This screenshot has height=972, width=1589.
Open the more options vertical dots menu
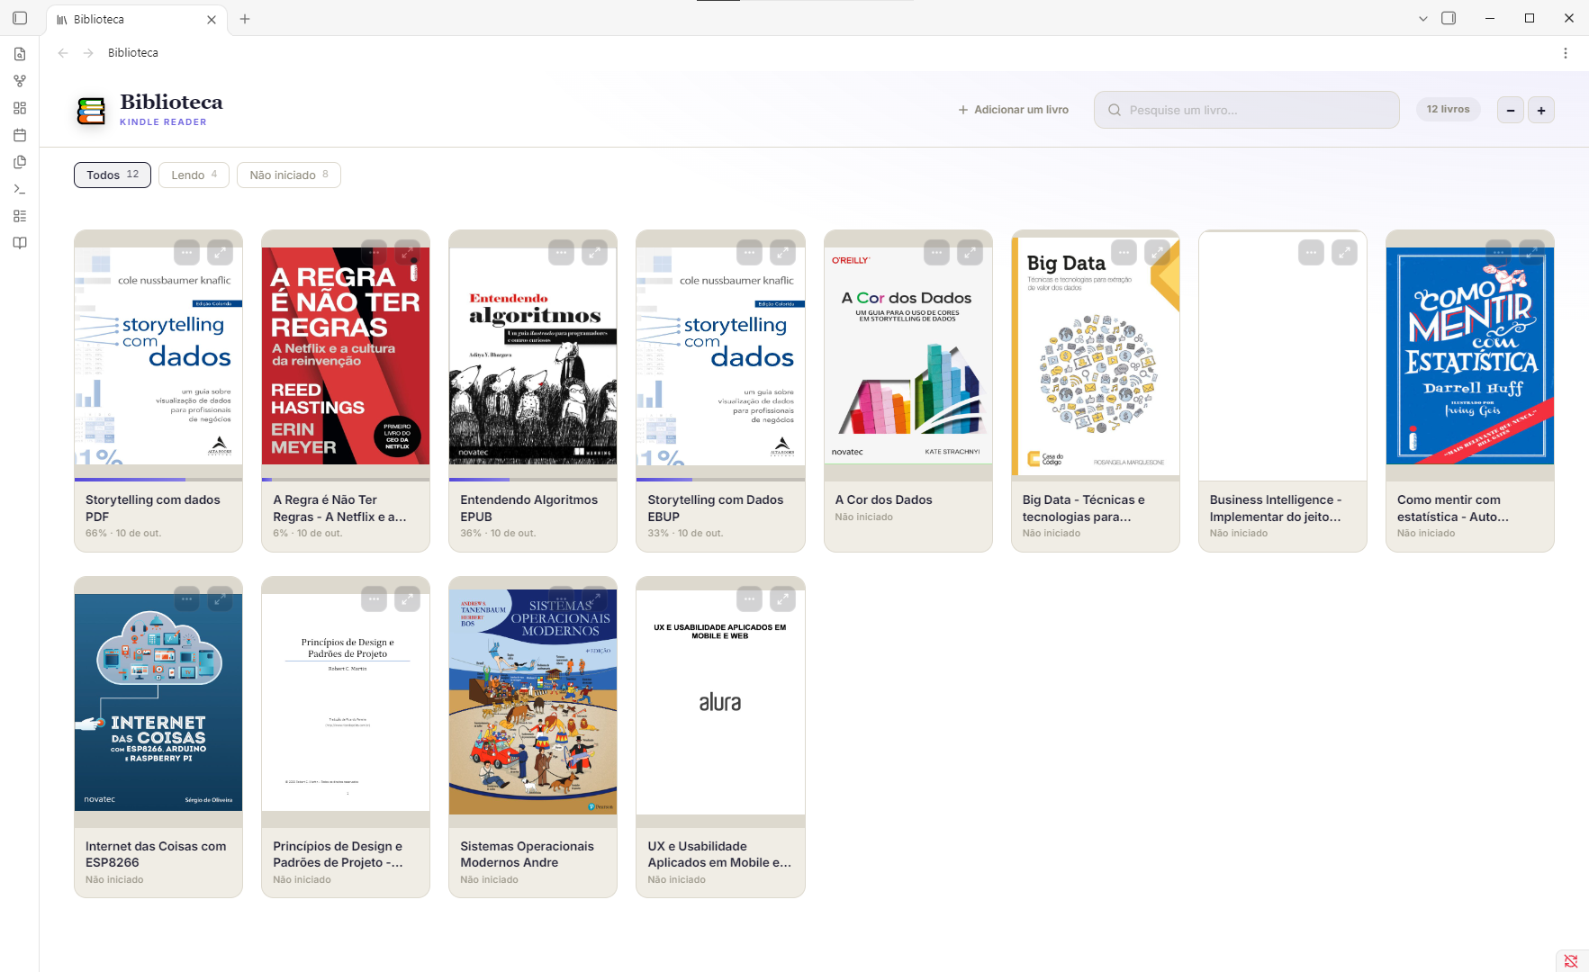point(1566,53)
